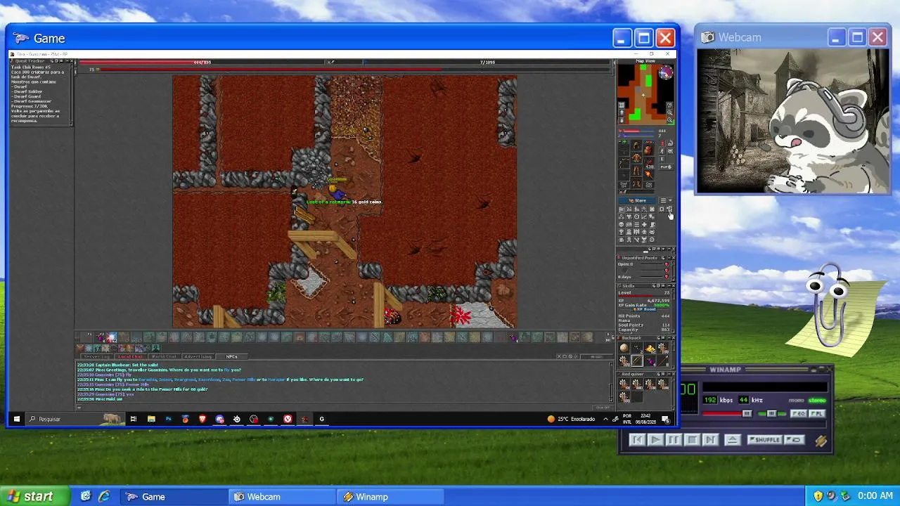
Task: Select Game in the XP taskbar
Action: (174, 497)
